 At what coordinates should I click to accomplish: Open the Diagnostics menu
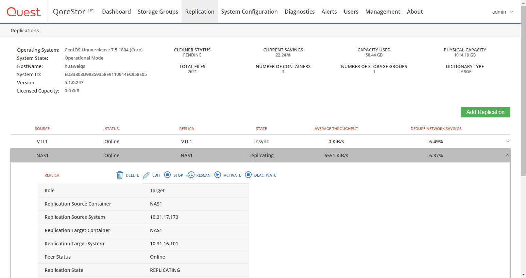click(300, 12)
